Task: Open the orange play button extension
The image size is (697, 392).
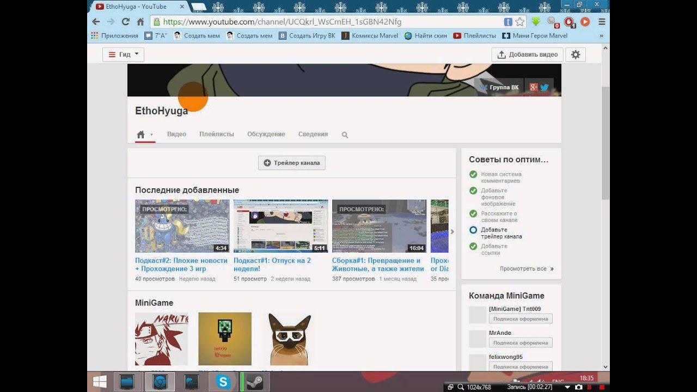Action: [585, 22]
